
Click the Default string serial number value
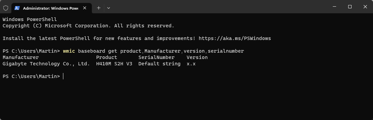pyautogui.click(x=160, y=64)
